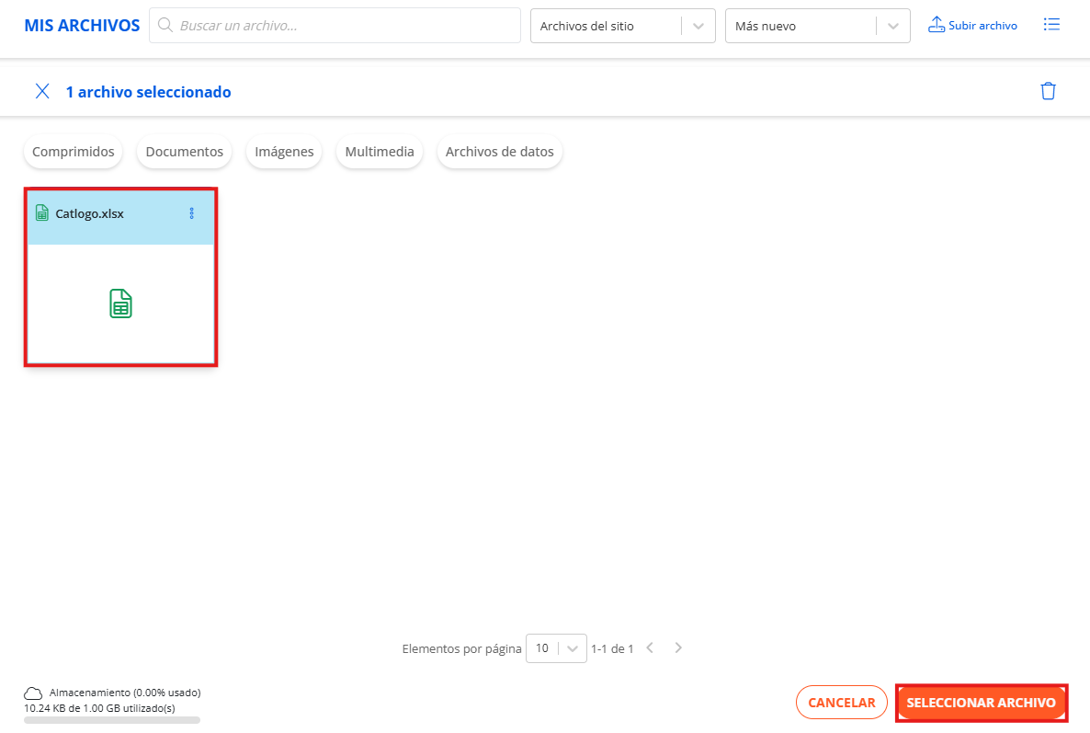Delete selected file with trash icon
Screen dimensions: 1090x733
1048,91
